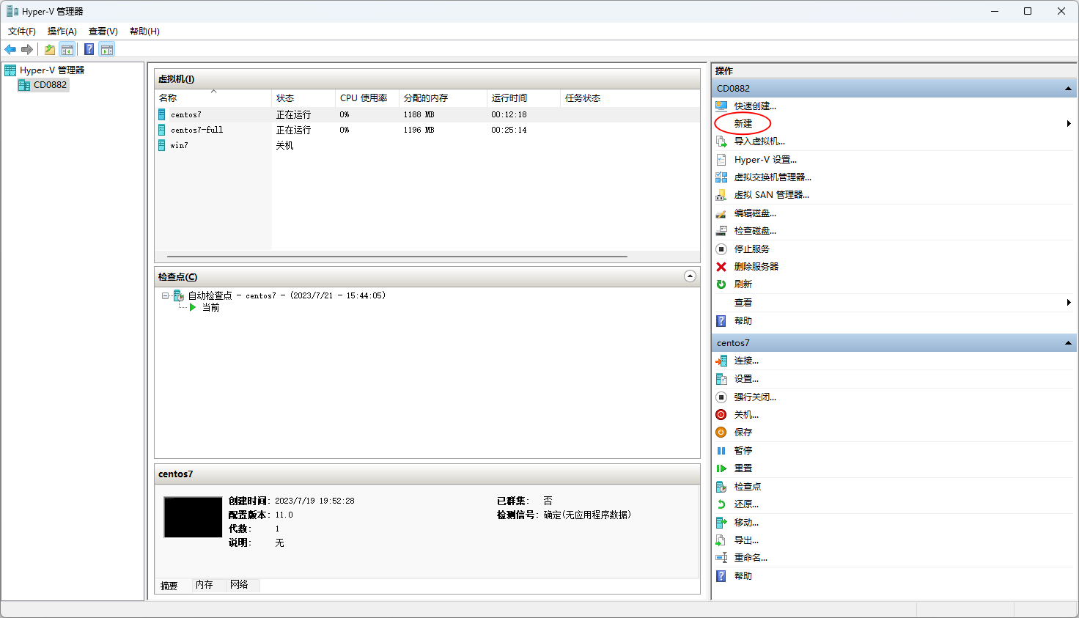This screenshot has height=618, width=1079.
Task: Click the 导出 export icon
Action: pyautogui.click(x=721, y=540)
